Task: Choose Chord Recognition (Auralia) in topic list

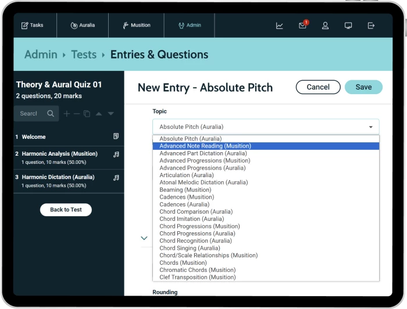Action: coord(191,240)
